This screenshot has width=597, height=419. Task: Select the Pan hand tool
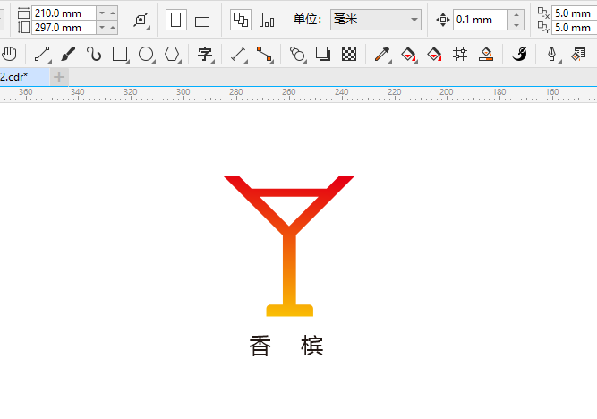tap(9, 54)
